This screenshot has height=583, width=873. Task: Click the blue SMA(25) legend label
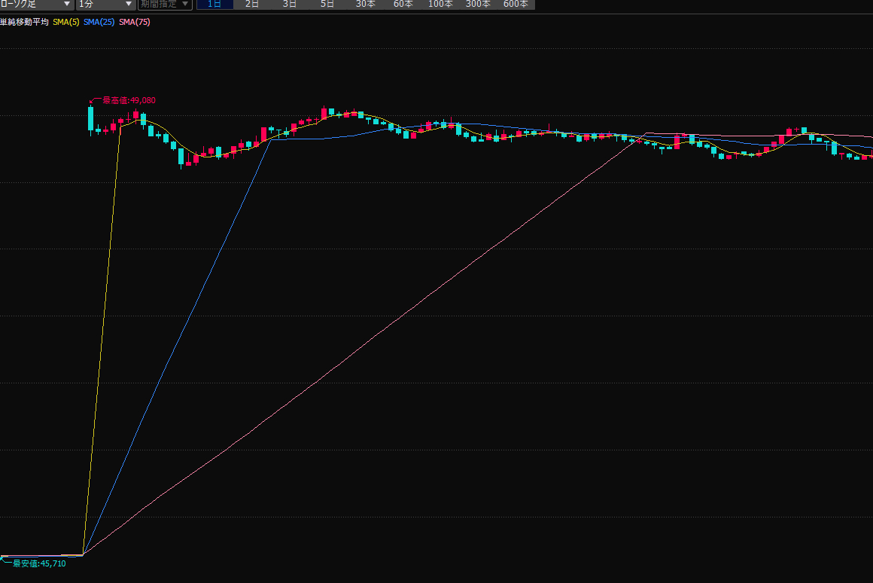point(99,23)
